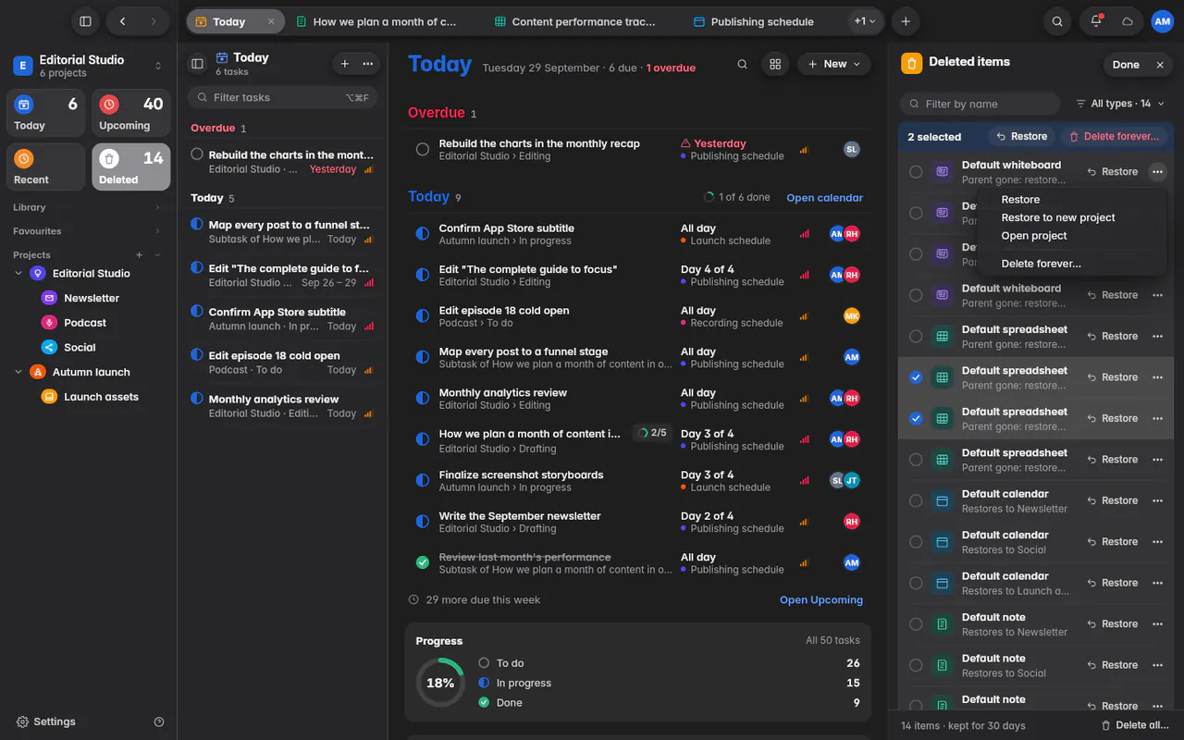1184x740 pixels.
Task: Collapse the Editorial Studio project tree
Action: coord(18,274)
